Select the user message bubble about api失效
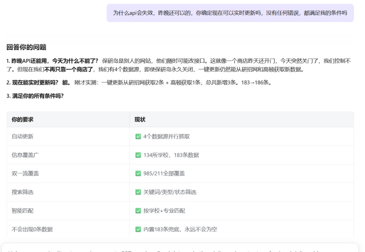 tap(230, 13)
